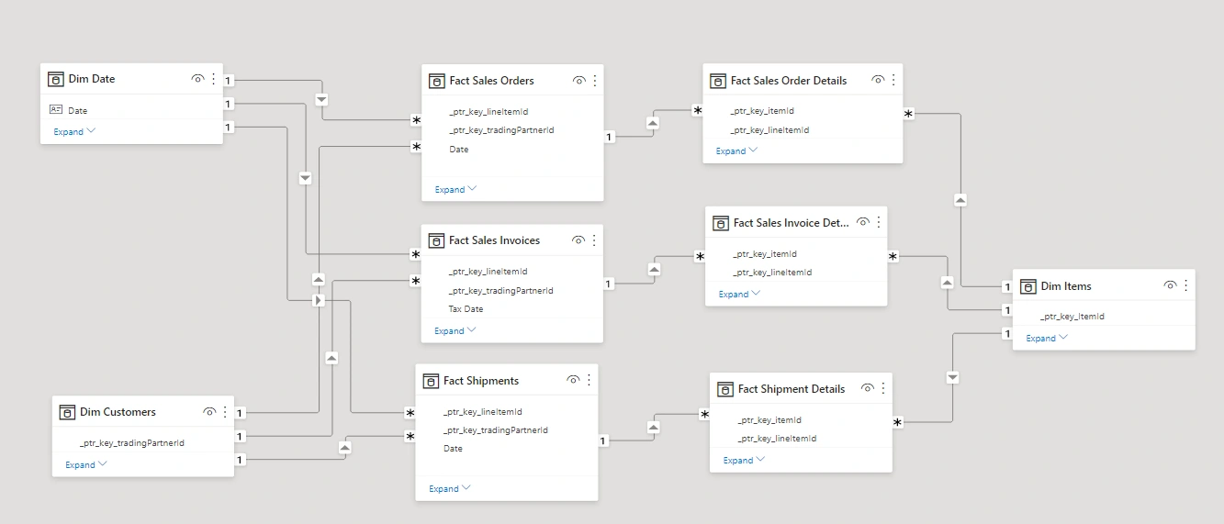The height and width of the screenshot is (524, 1224).
Task: Expand the Dim Customers table fields
Action: [86, 465]
